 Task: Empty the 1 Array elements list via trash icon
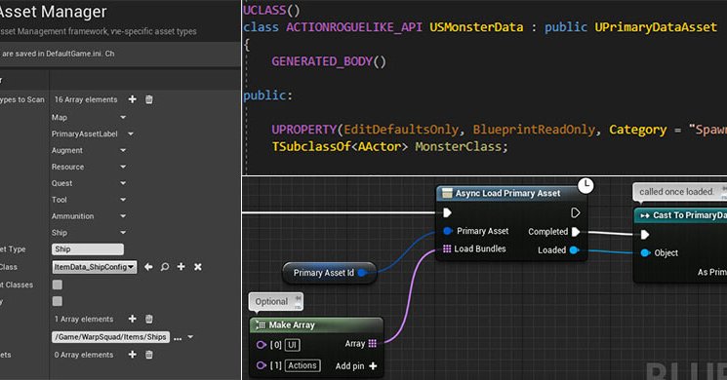click(x=149, y=319)
